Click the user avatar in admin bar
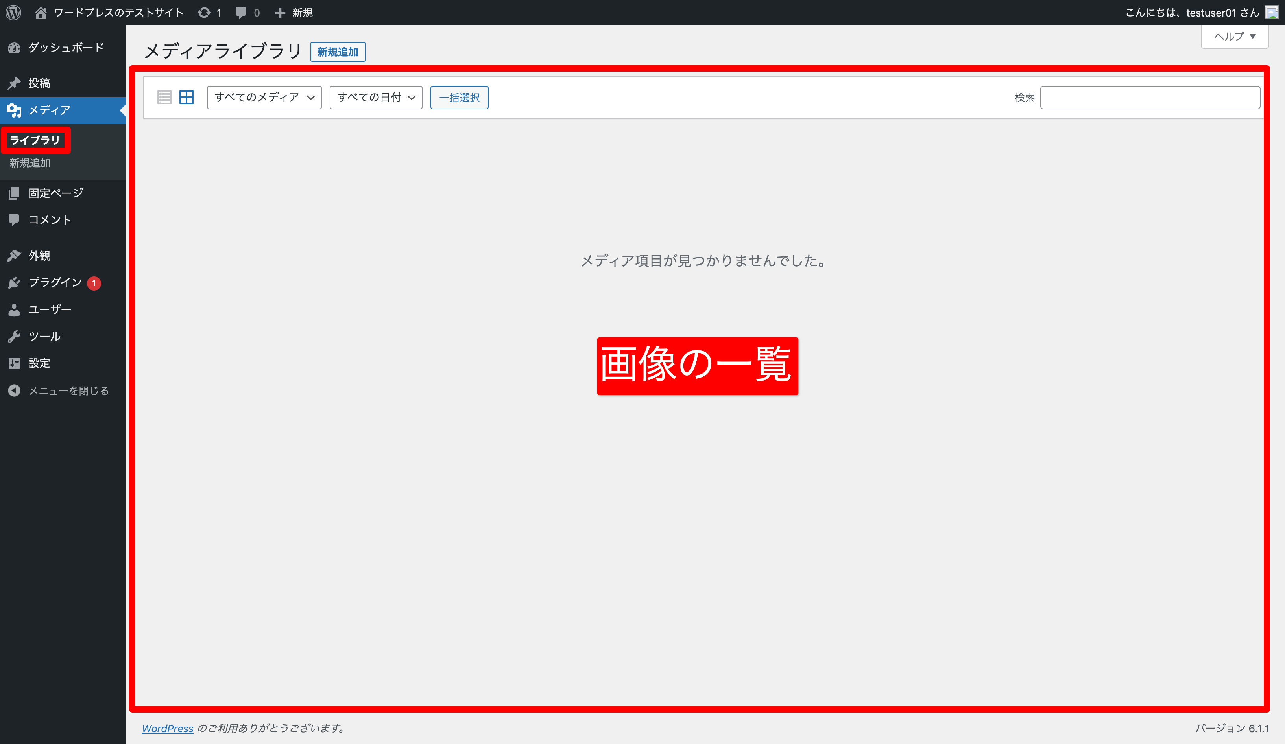This screenshot has width=1285, height=744. coord(1272,12)
